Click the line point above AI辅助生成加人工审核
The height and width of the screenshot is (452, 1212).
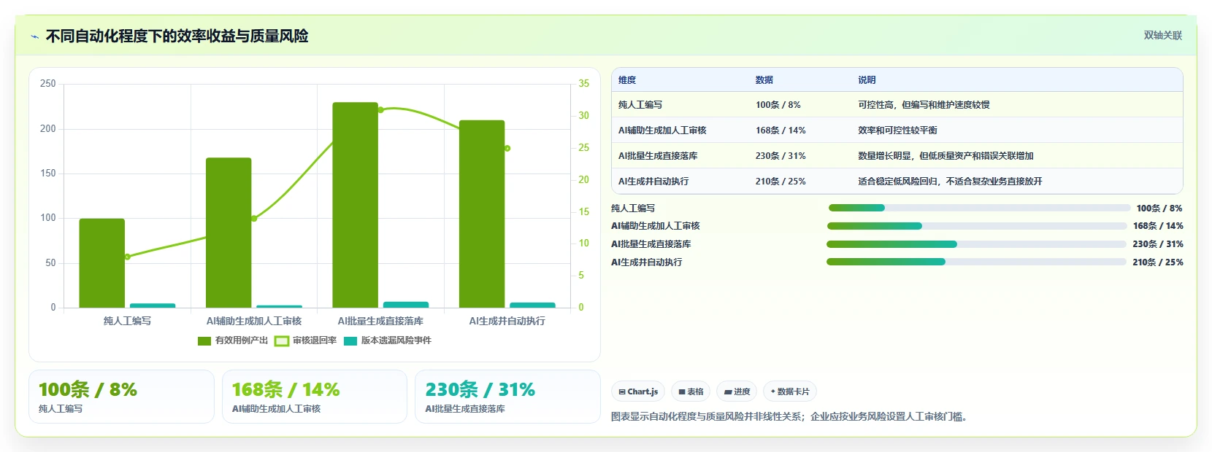254,219
